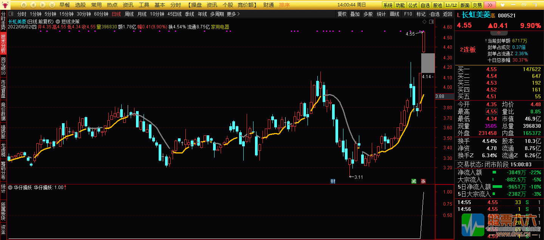Toggle the 叠加 overlay option

click(x=355, y=14)
